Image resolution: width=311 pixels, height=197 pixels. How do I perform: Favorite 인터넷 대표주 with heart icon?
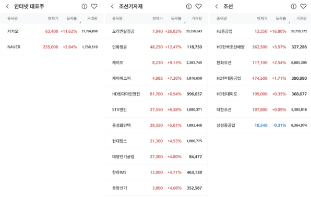[94, 6]
